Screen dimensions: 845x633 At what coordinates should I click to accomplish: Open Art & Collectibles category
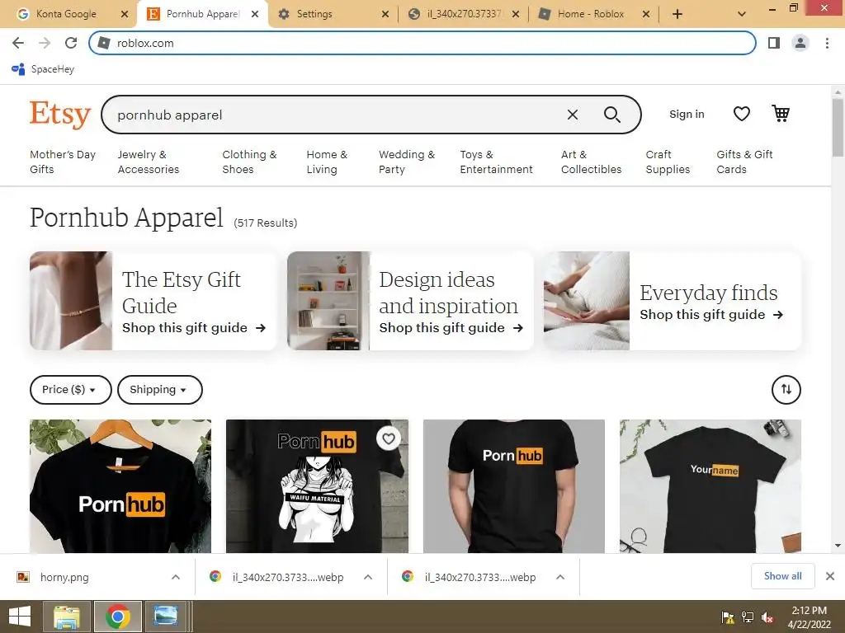pyautogui.click(x=591, y=162)
